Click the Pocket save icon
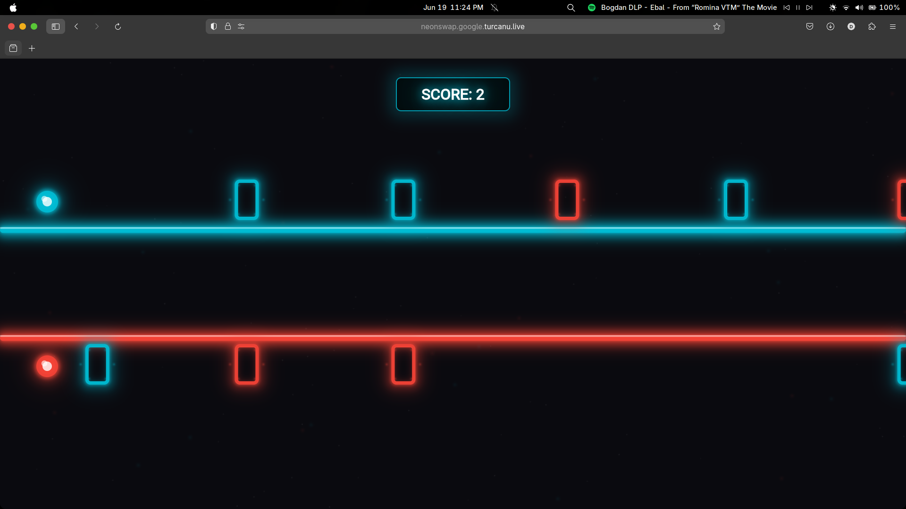 (x=810, y=26)
